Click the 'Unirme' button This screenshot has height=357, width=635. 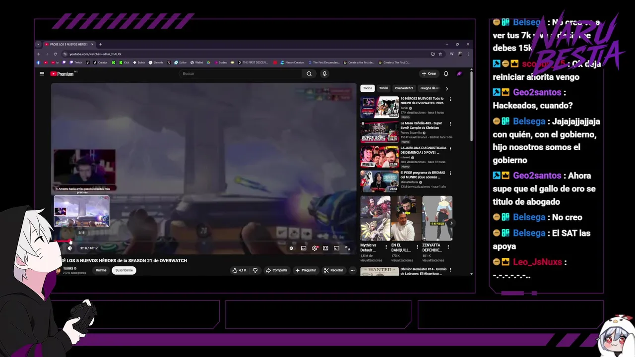coord(101,270)
